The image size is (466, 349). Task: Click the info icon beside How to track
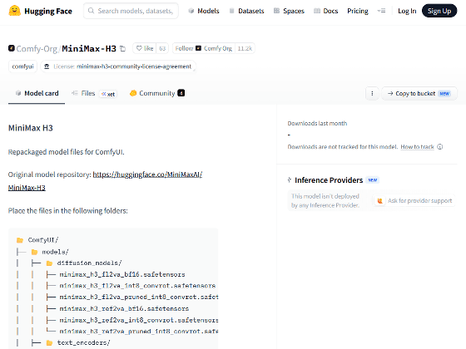coord(440,147)
